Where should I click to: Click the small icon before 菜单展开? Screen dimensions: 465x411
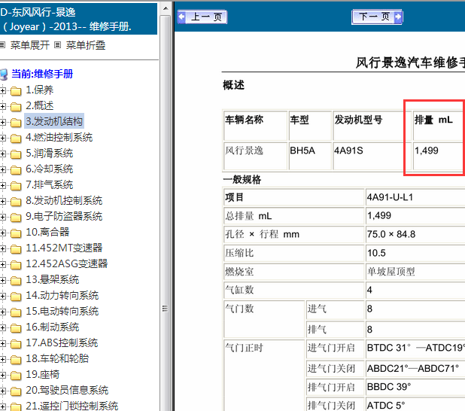tap(2, 45)
